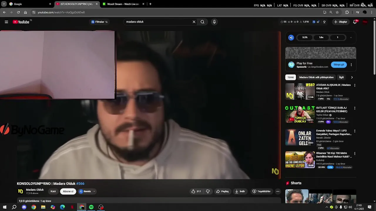Switch to the Woxsit Stream browser tab
The width and height of the screenshot is (376, 211).
123,4
